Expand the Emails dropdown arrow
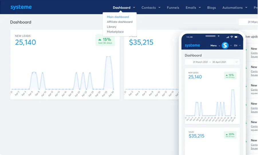The image size is (258, 155). [x=200, y=7]
